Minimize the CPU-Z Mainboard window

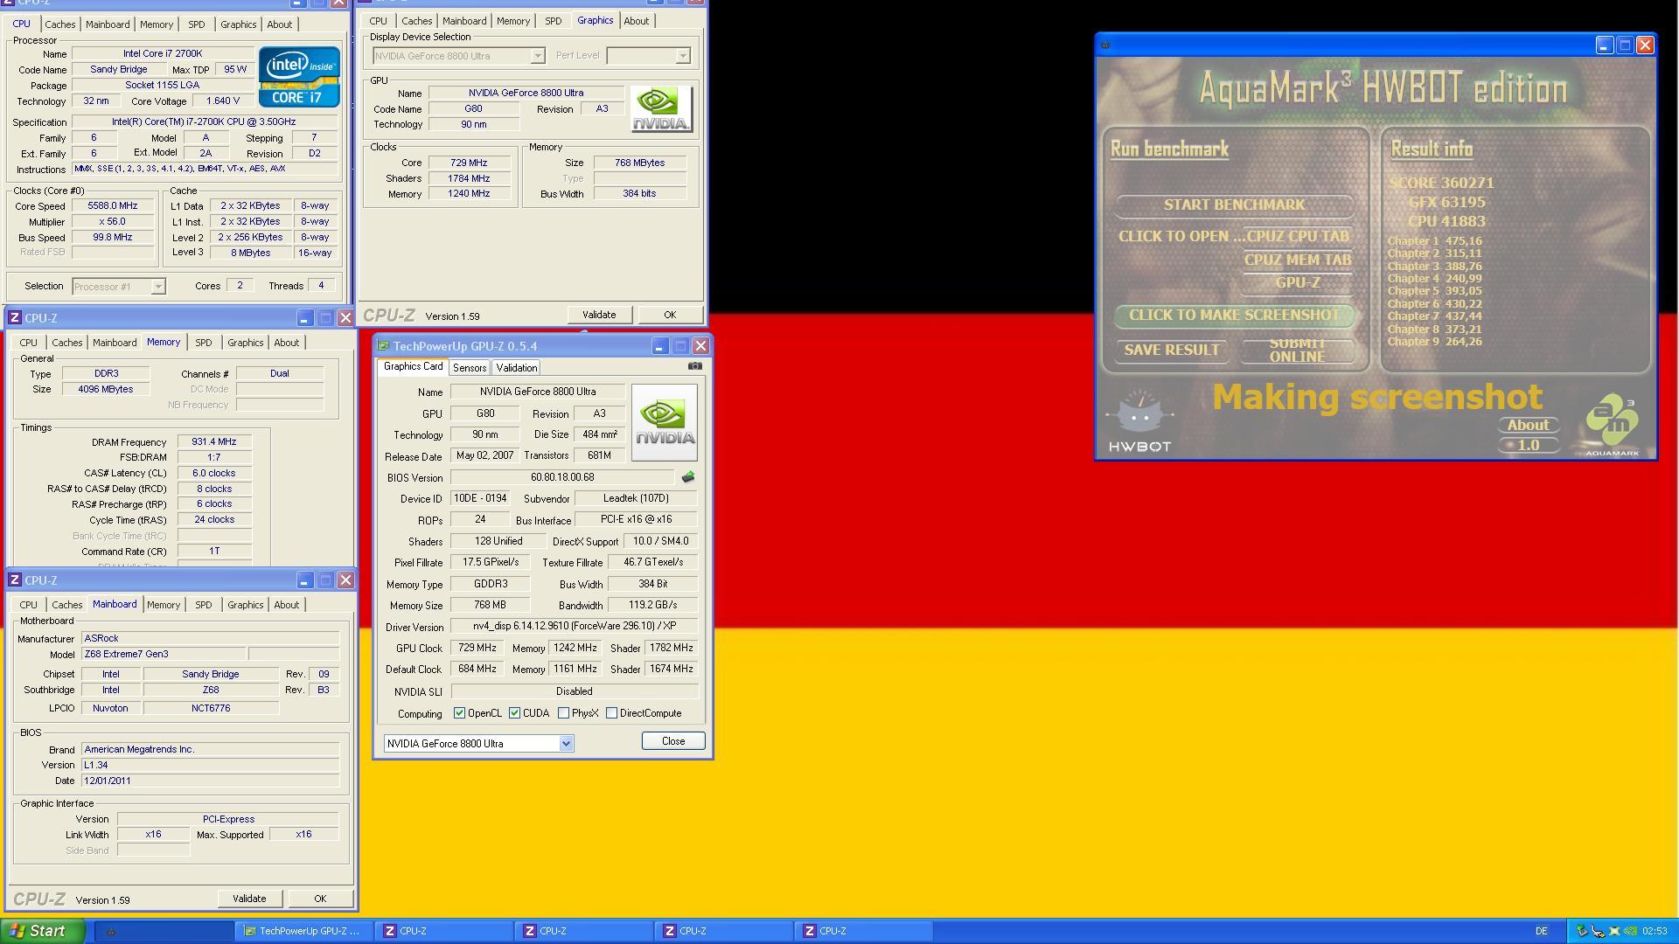(x=304, y=580)
